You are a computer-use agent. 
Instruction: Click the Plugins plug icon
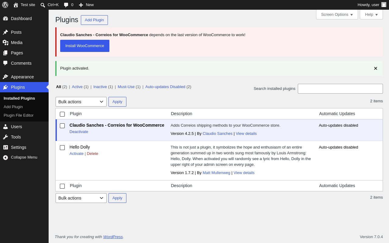pos(5,87)
